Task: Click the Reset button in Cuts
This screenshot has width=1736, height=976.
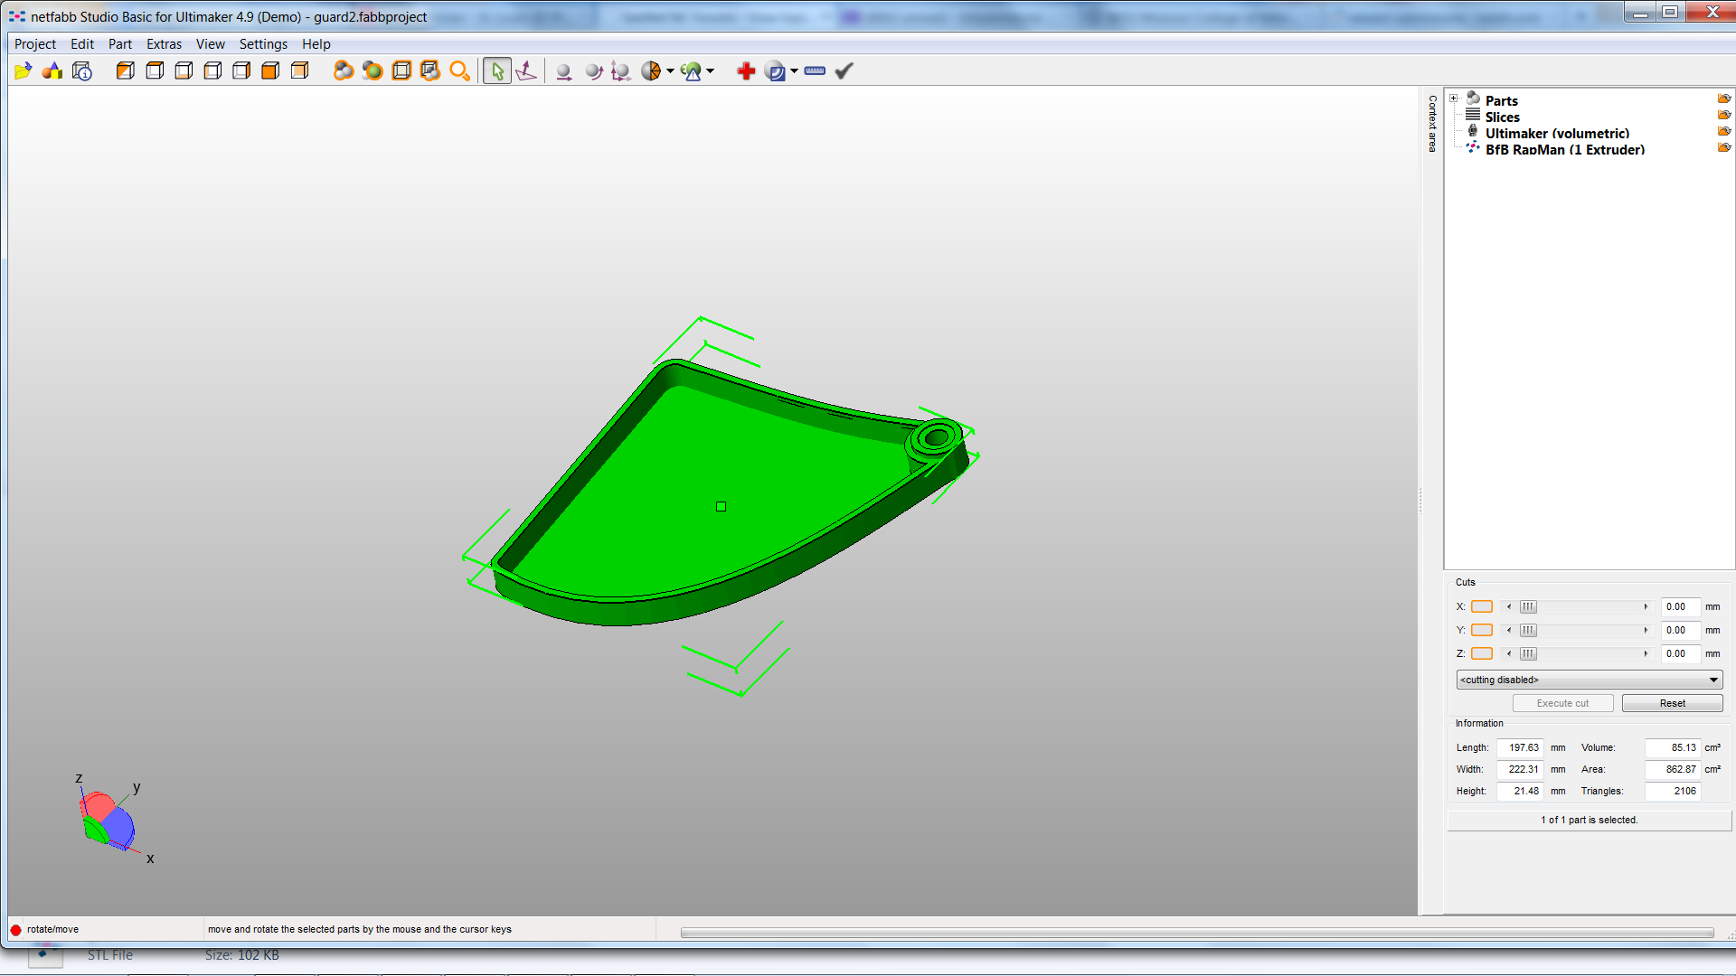Action: (x=1672, y=703)
